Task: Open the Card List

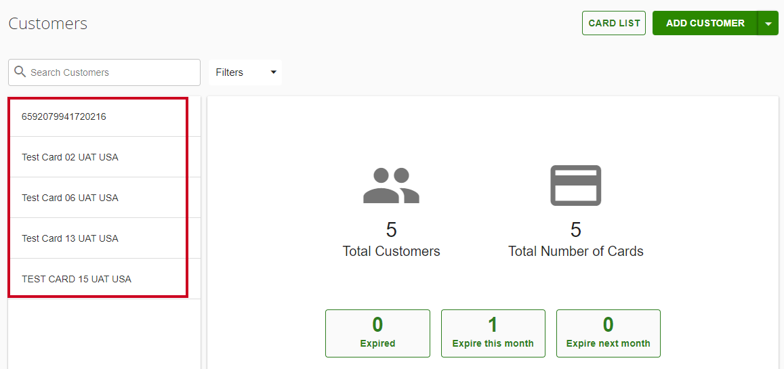Action: [x=614, y=24]
